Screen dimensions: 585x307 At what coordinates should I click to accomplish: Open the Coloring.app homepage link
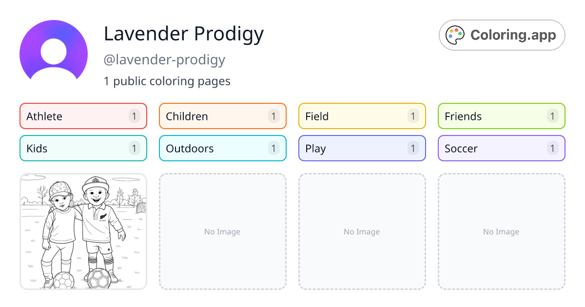pyautogui.click(x=502, y=35)
